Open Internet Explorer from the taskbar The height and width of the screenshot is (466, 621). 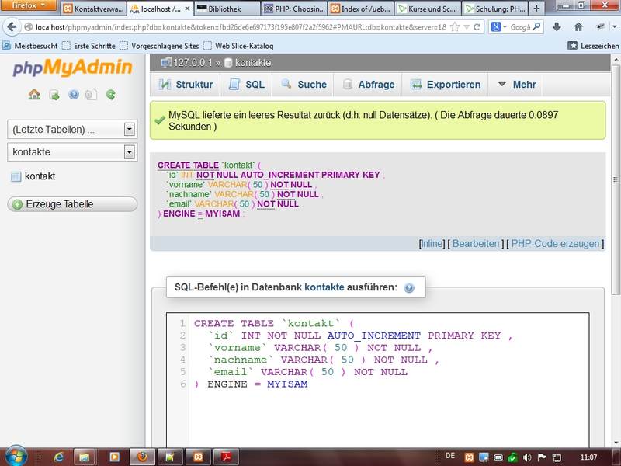[x=59, y=456]
